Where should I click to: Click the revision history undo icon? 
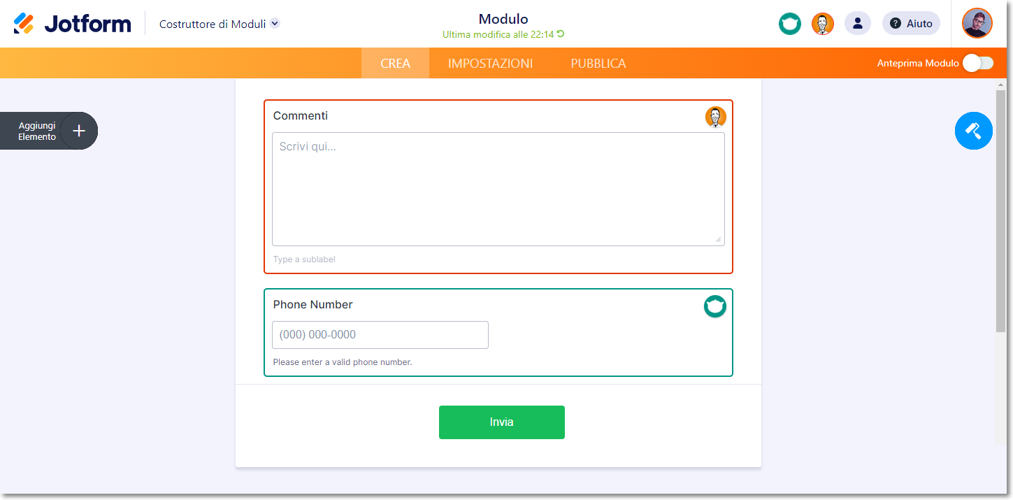click(561, 34)
